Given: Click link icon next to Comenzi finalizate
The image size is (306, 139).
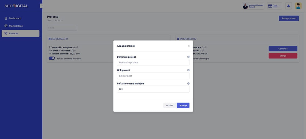Looking at the screenshot, I should coord(74,51).
